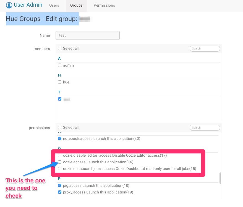
Task: Click the Name field containing test
Action: tap(88, 35)
